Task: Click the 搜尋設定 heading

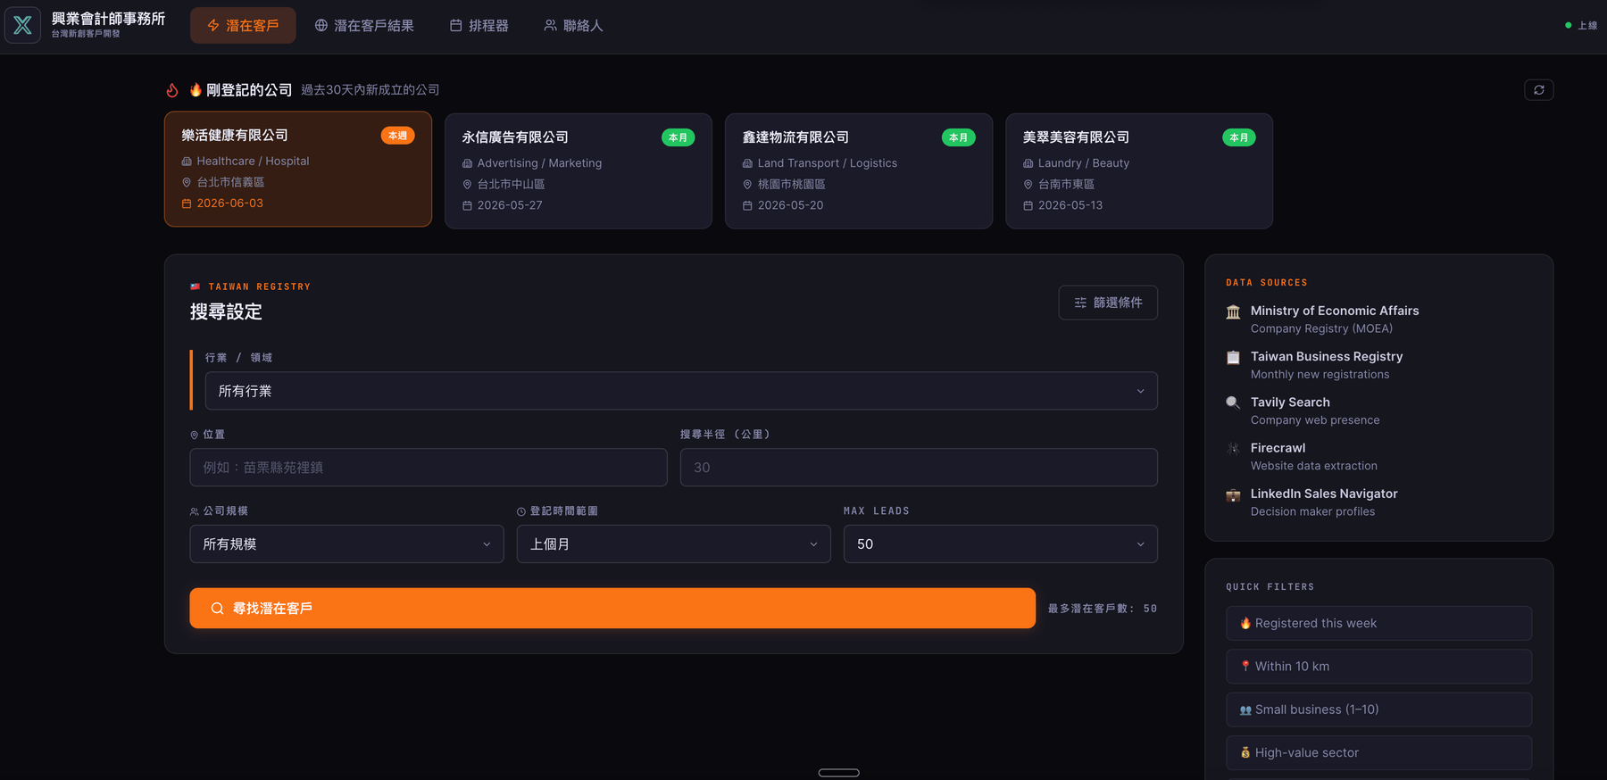Action: [x=226, y=311]
